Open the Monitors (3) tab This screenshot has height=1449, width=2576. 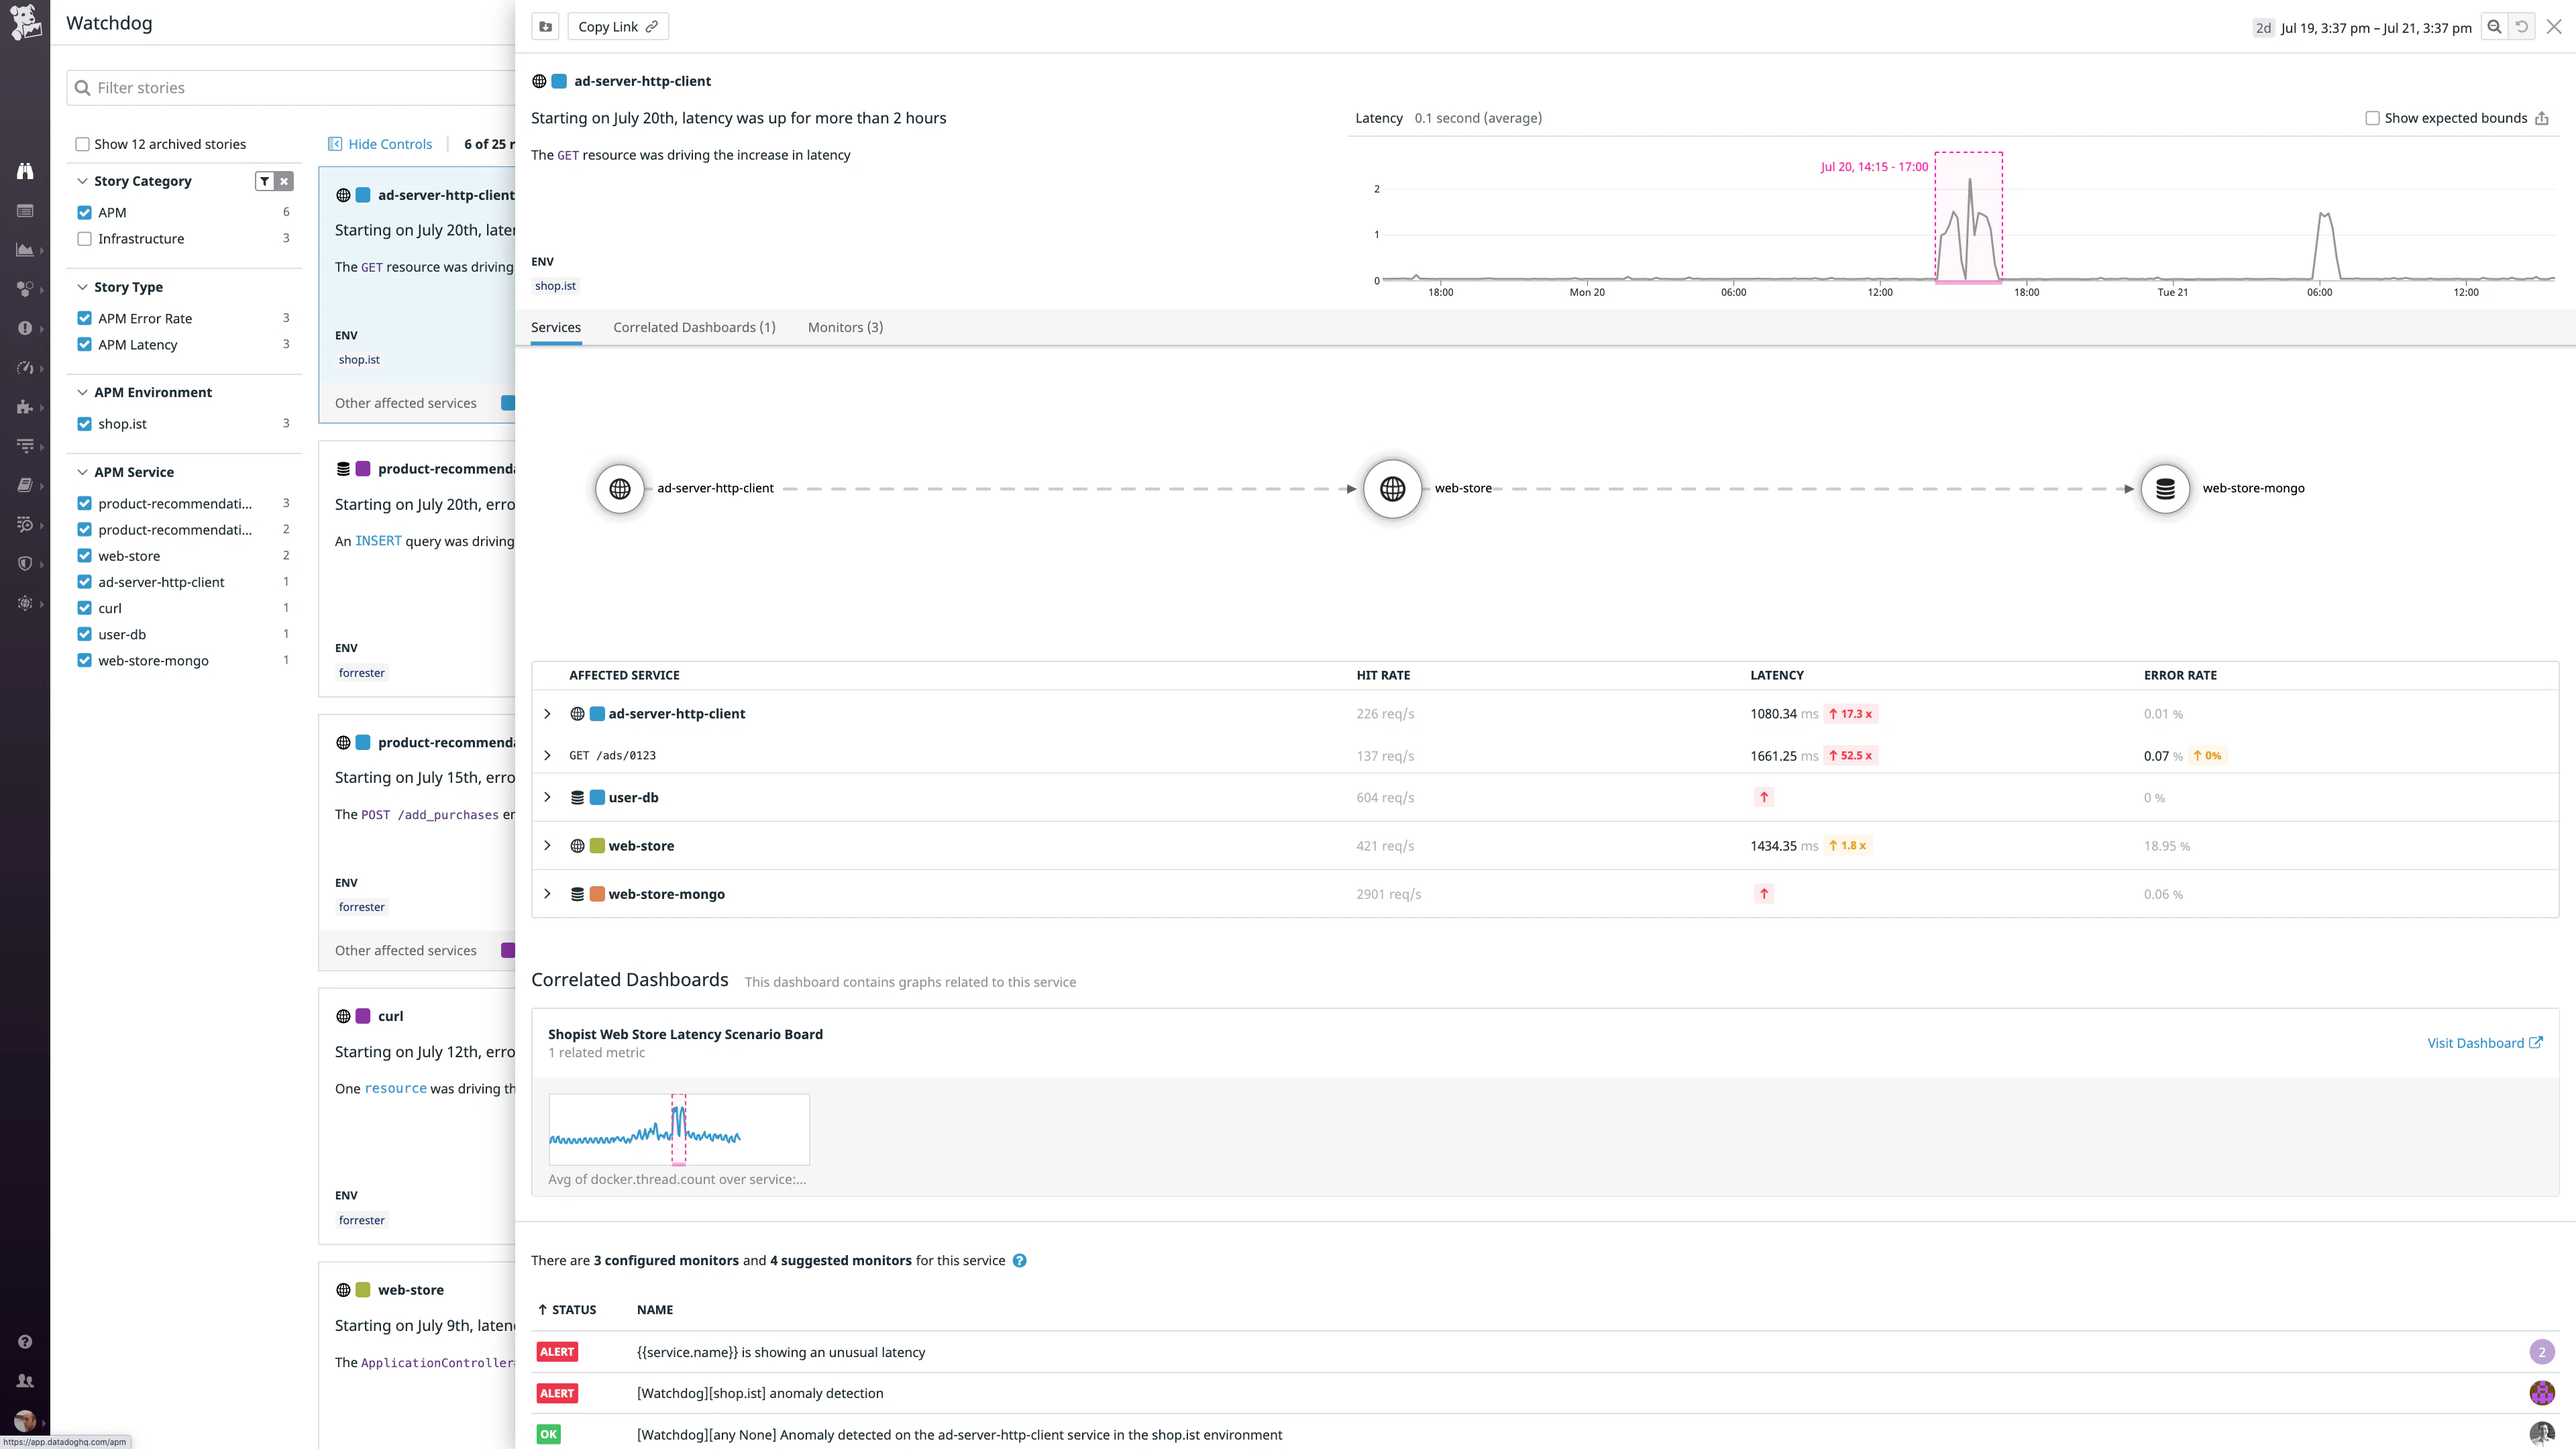pos(845,327)
